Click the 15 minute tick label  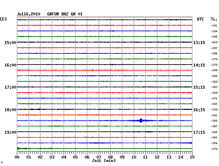click(x=192, y=157)
